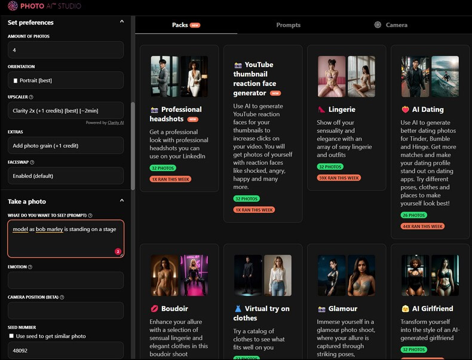Open the YouTube thumbnail reaction face generator title
Viewport: 472px width, 360px height.
[253, 78]
